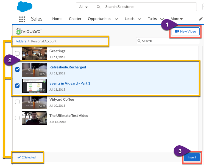Open Events in Vidyard - Part 1 title
This screenshot has height=165, width=204.
click(x=70, y=83)
